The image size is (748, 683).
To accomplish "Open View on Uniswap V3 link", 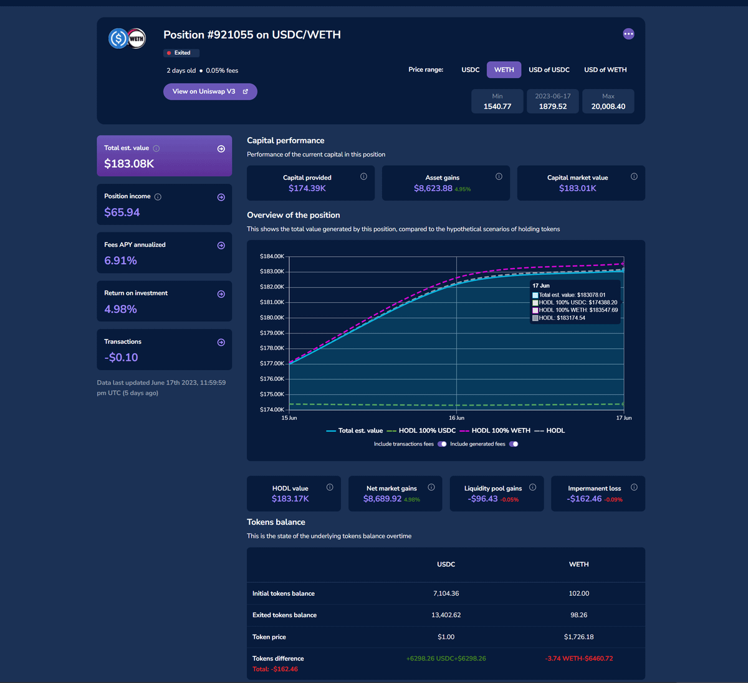I will coord(210,92).
